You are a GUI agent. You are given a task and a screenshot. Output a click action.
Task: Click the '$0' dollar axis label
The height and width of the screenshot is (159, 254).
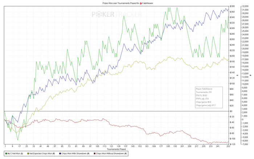(232, 111)
